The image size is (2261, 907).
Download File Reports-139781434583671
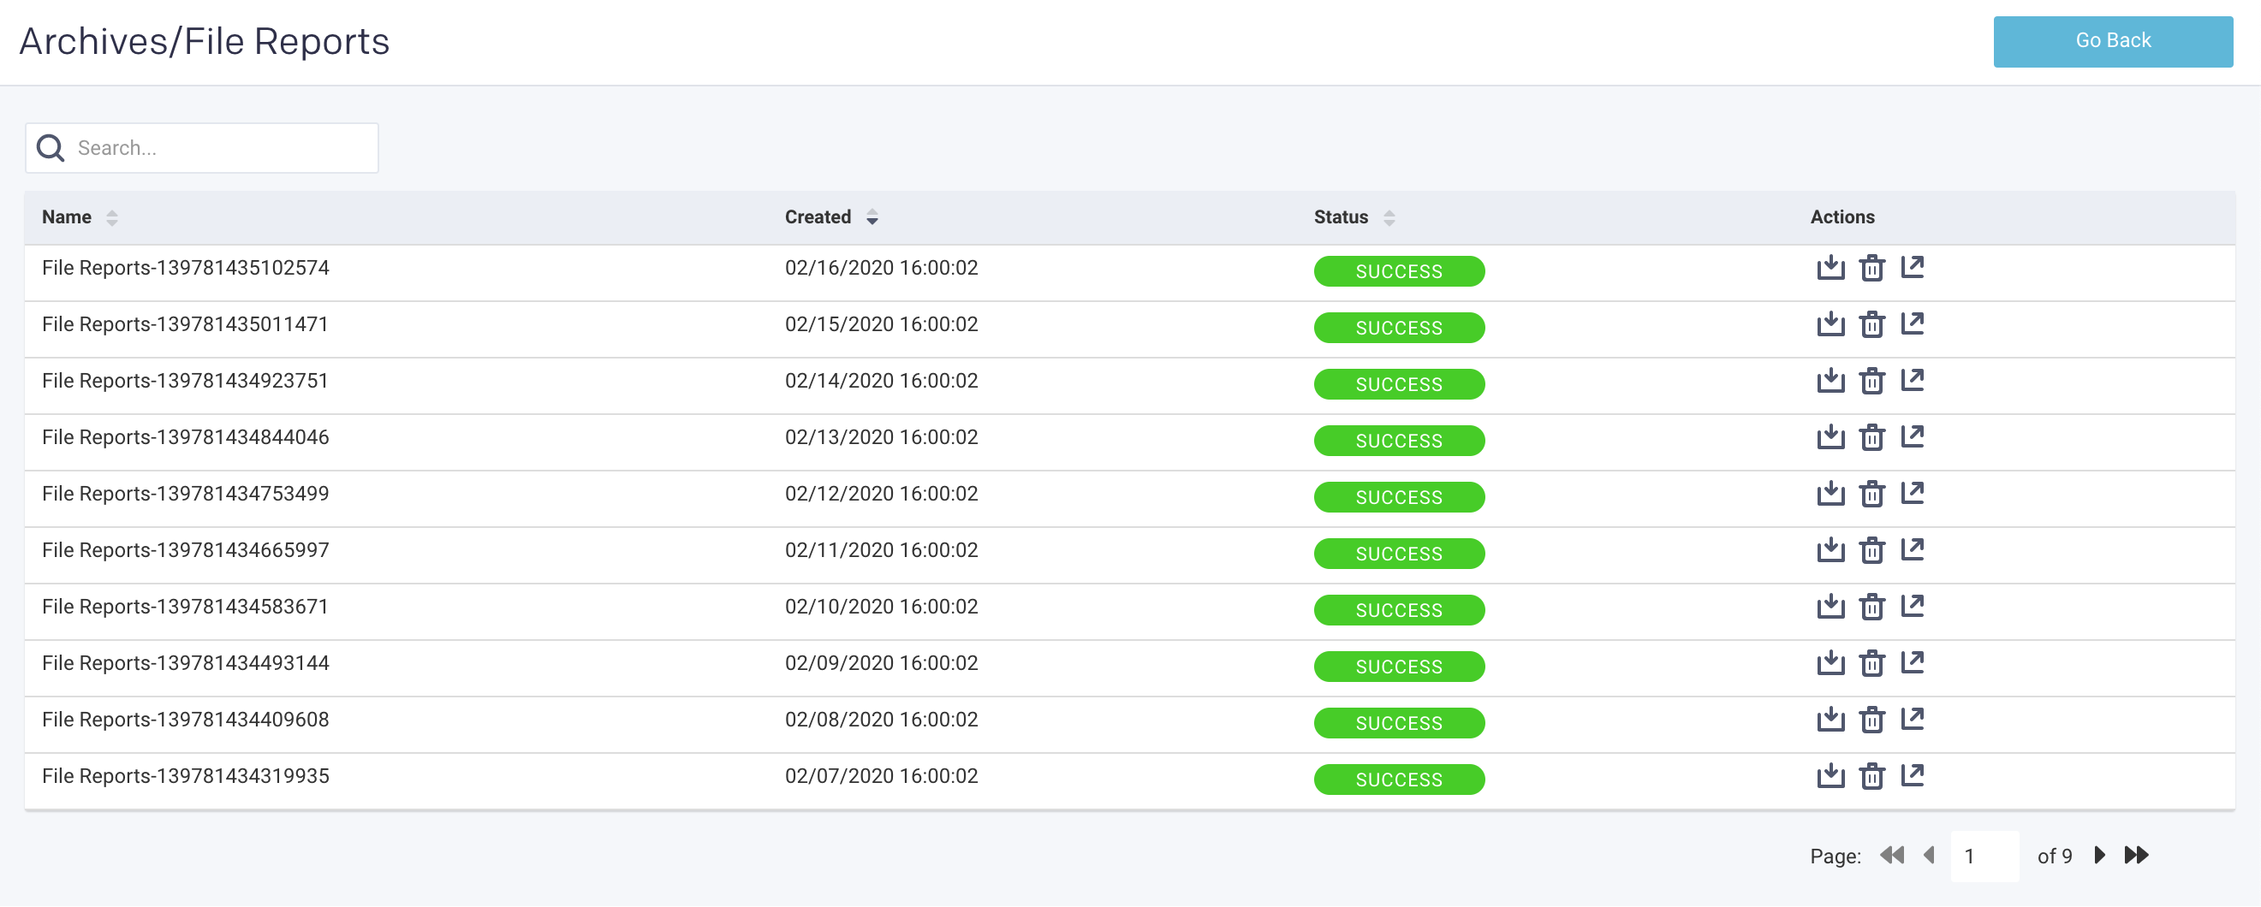1830,606
